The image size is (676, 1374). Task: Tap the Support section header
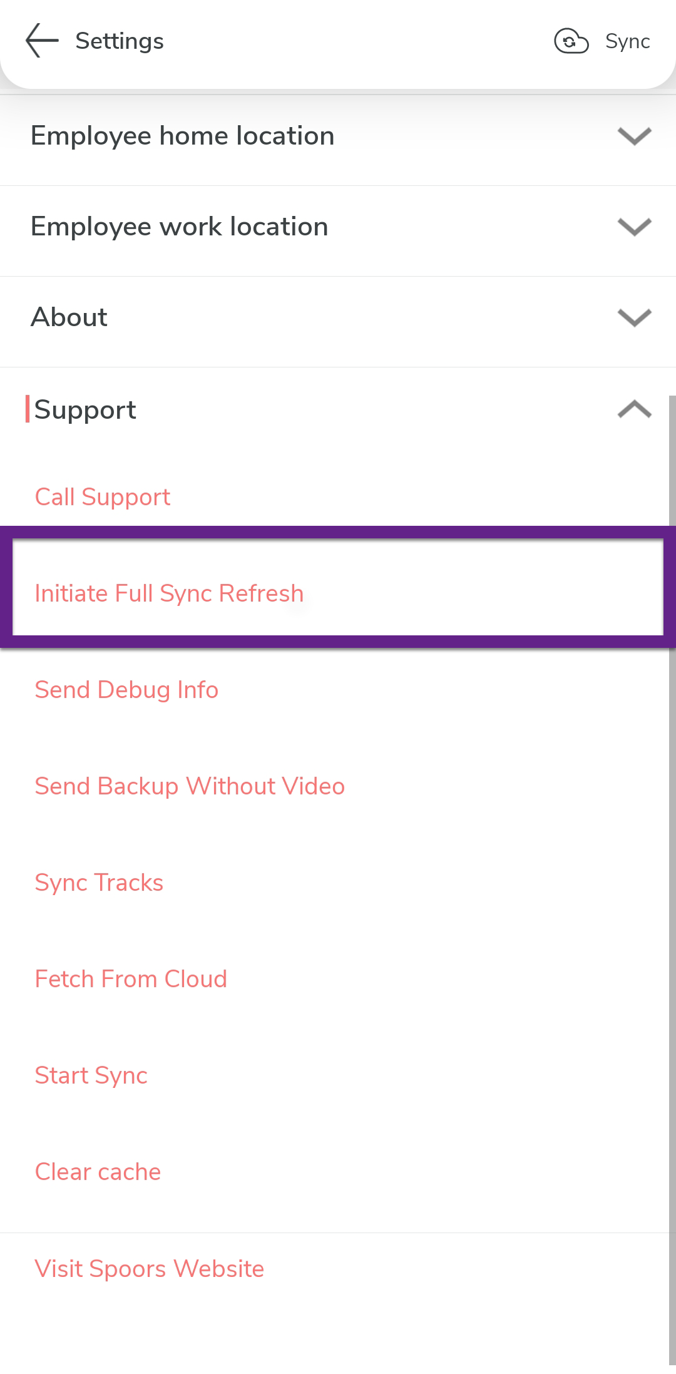pyautogui.click(x=85, y=410)
